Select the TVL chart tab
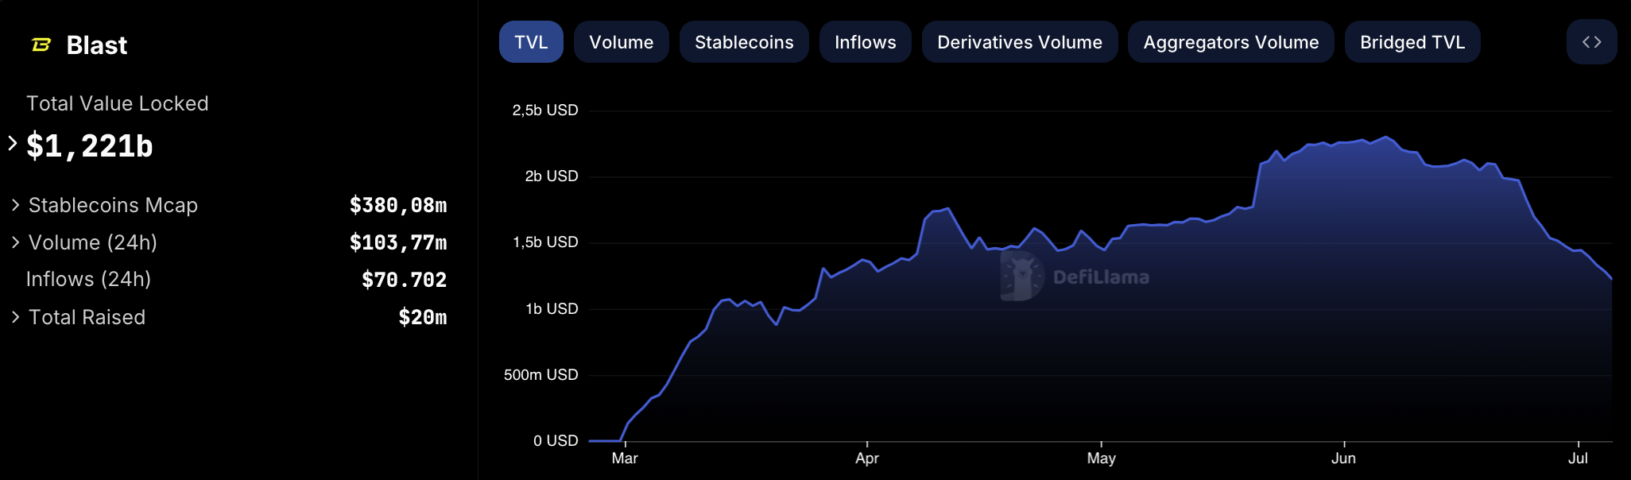The height and width of the screenshot is (480, 1631). click(531, 42)
